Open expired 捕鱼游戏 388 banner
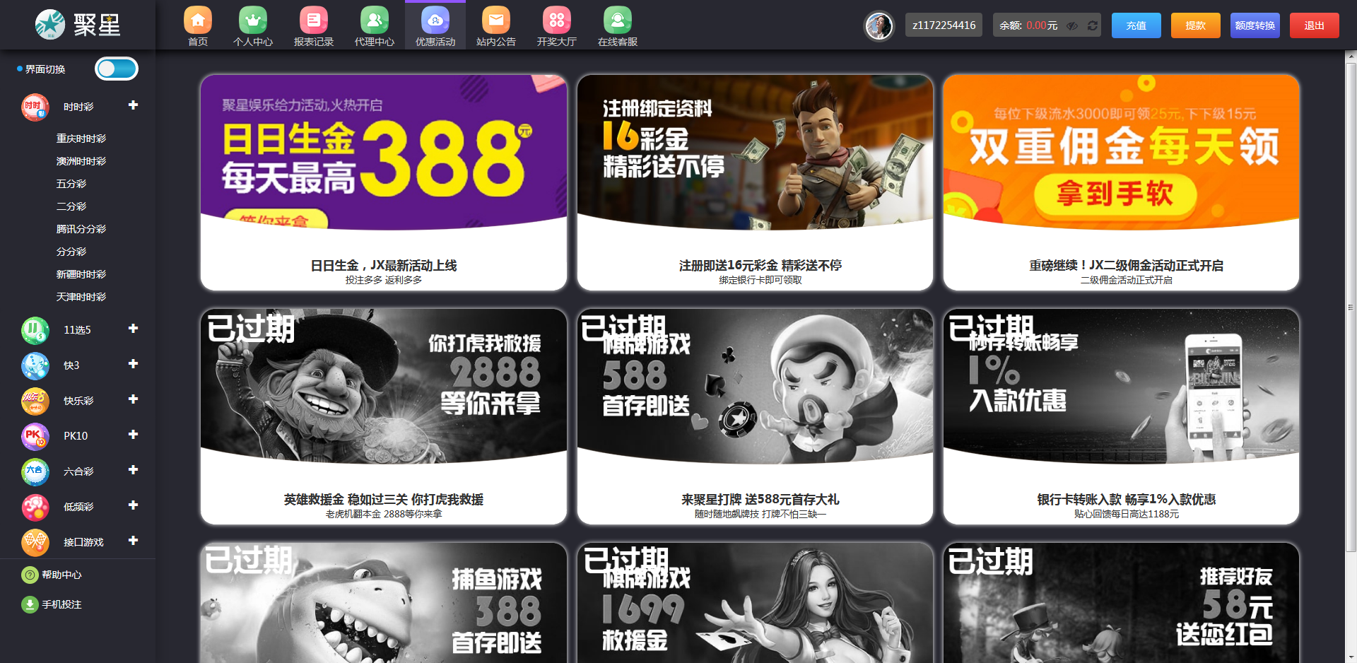This screenshot has height=663, width=1357. coord(384,603)
